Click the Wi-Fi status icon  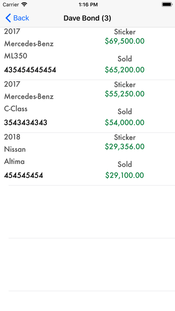[24, 4]
